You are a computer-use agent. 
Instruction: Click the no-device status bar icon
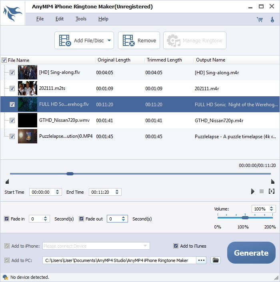point(6,277)
